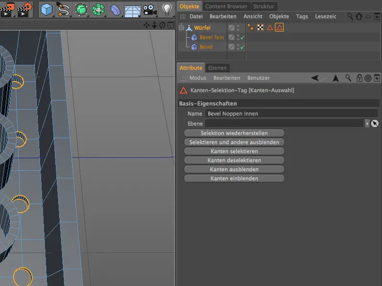Image resolution: width=382 pixels, height=286 pixels.
Task: Switch to the Ebenen tab
Action: tap(217, 68)
